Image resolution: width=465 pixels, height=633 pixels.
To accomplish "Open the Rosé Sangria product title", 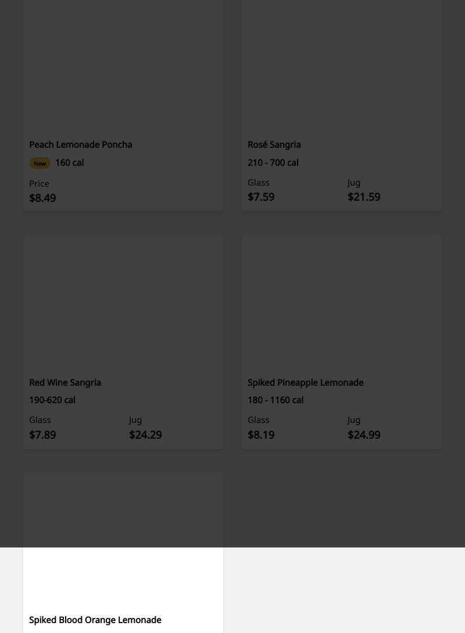I will point(274,144).
